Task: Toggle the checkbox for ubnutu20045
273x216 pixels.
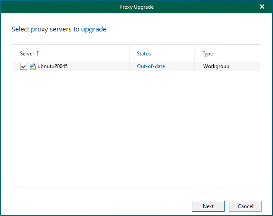Action: pyautogui.click(x=24, y=67)
